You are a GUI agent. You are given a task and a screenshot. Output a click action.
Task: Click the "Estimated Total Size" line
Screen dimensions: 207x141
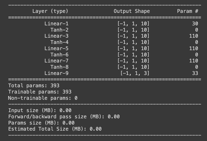click(x=55, y=129)
